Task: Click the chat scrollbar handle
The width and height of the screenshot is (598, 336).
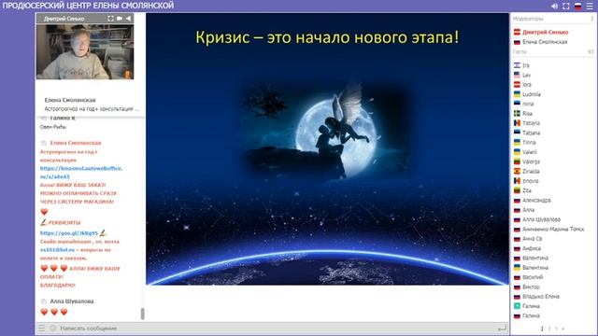Action: pyautogui.click(x=143, y=314)
